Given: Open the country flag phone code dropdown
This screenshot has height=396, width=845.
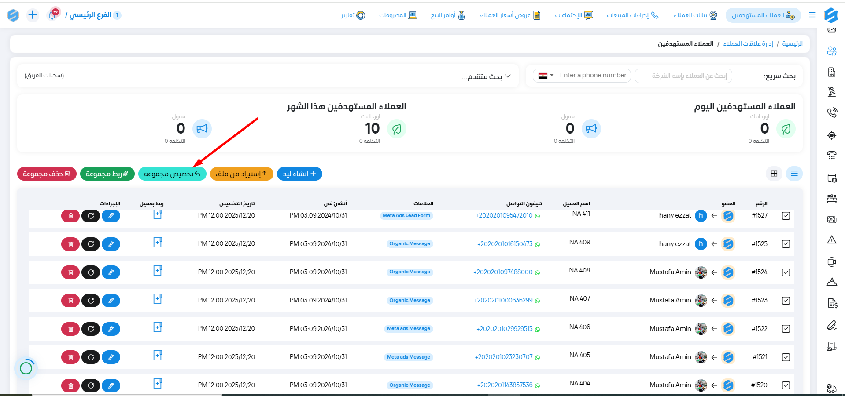Looking at the screenshot, I should [x=546, y=76].
